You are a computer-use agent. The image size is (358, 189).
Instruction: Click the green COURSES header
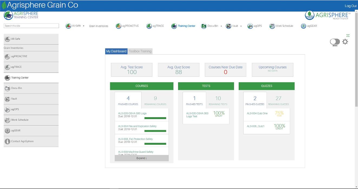(x=142, y=86)
